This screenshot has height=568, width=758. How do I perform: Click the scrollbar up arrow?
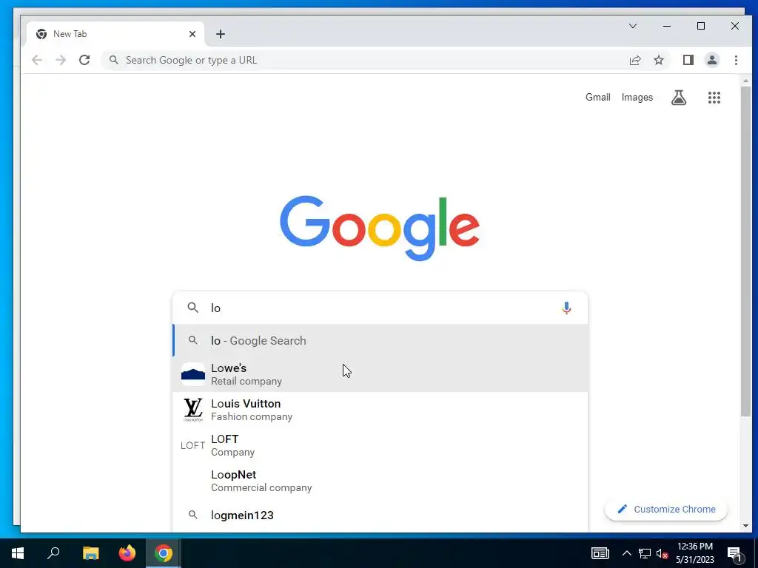tap(745, 81)
